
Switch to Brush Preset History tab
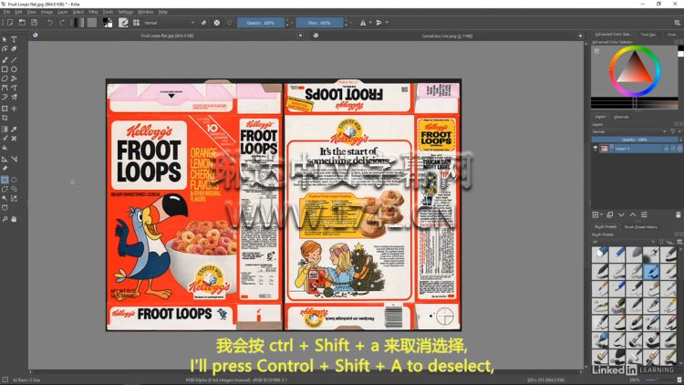pyautogui.click(x=641, y=227)
